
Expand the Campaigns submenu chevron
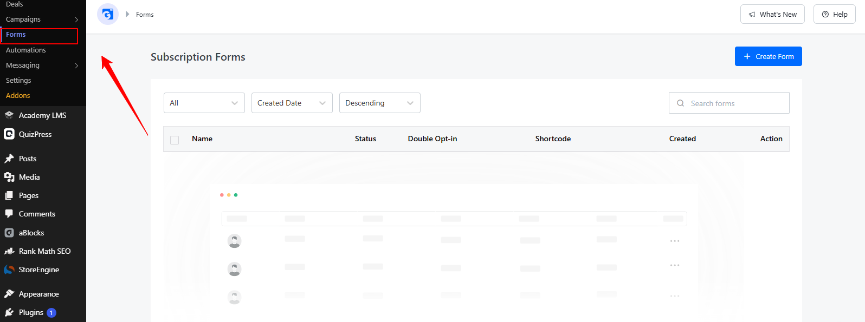[76, 19]
